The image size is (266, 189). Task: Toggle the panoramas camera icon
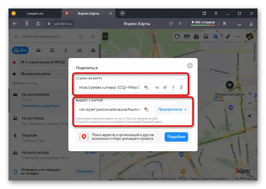click(196, 36)
